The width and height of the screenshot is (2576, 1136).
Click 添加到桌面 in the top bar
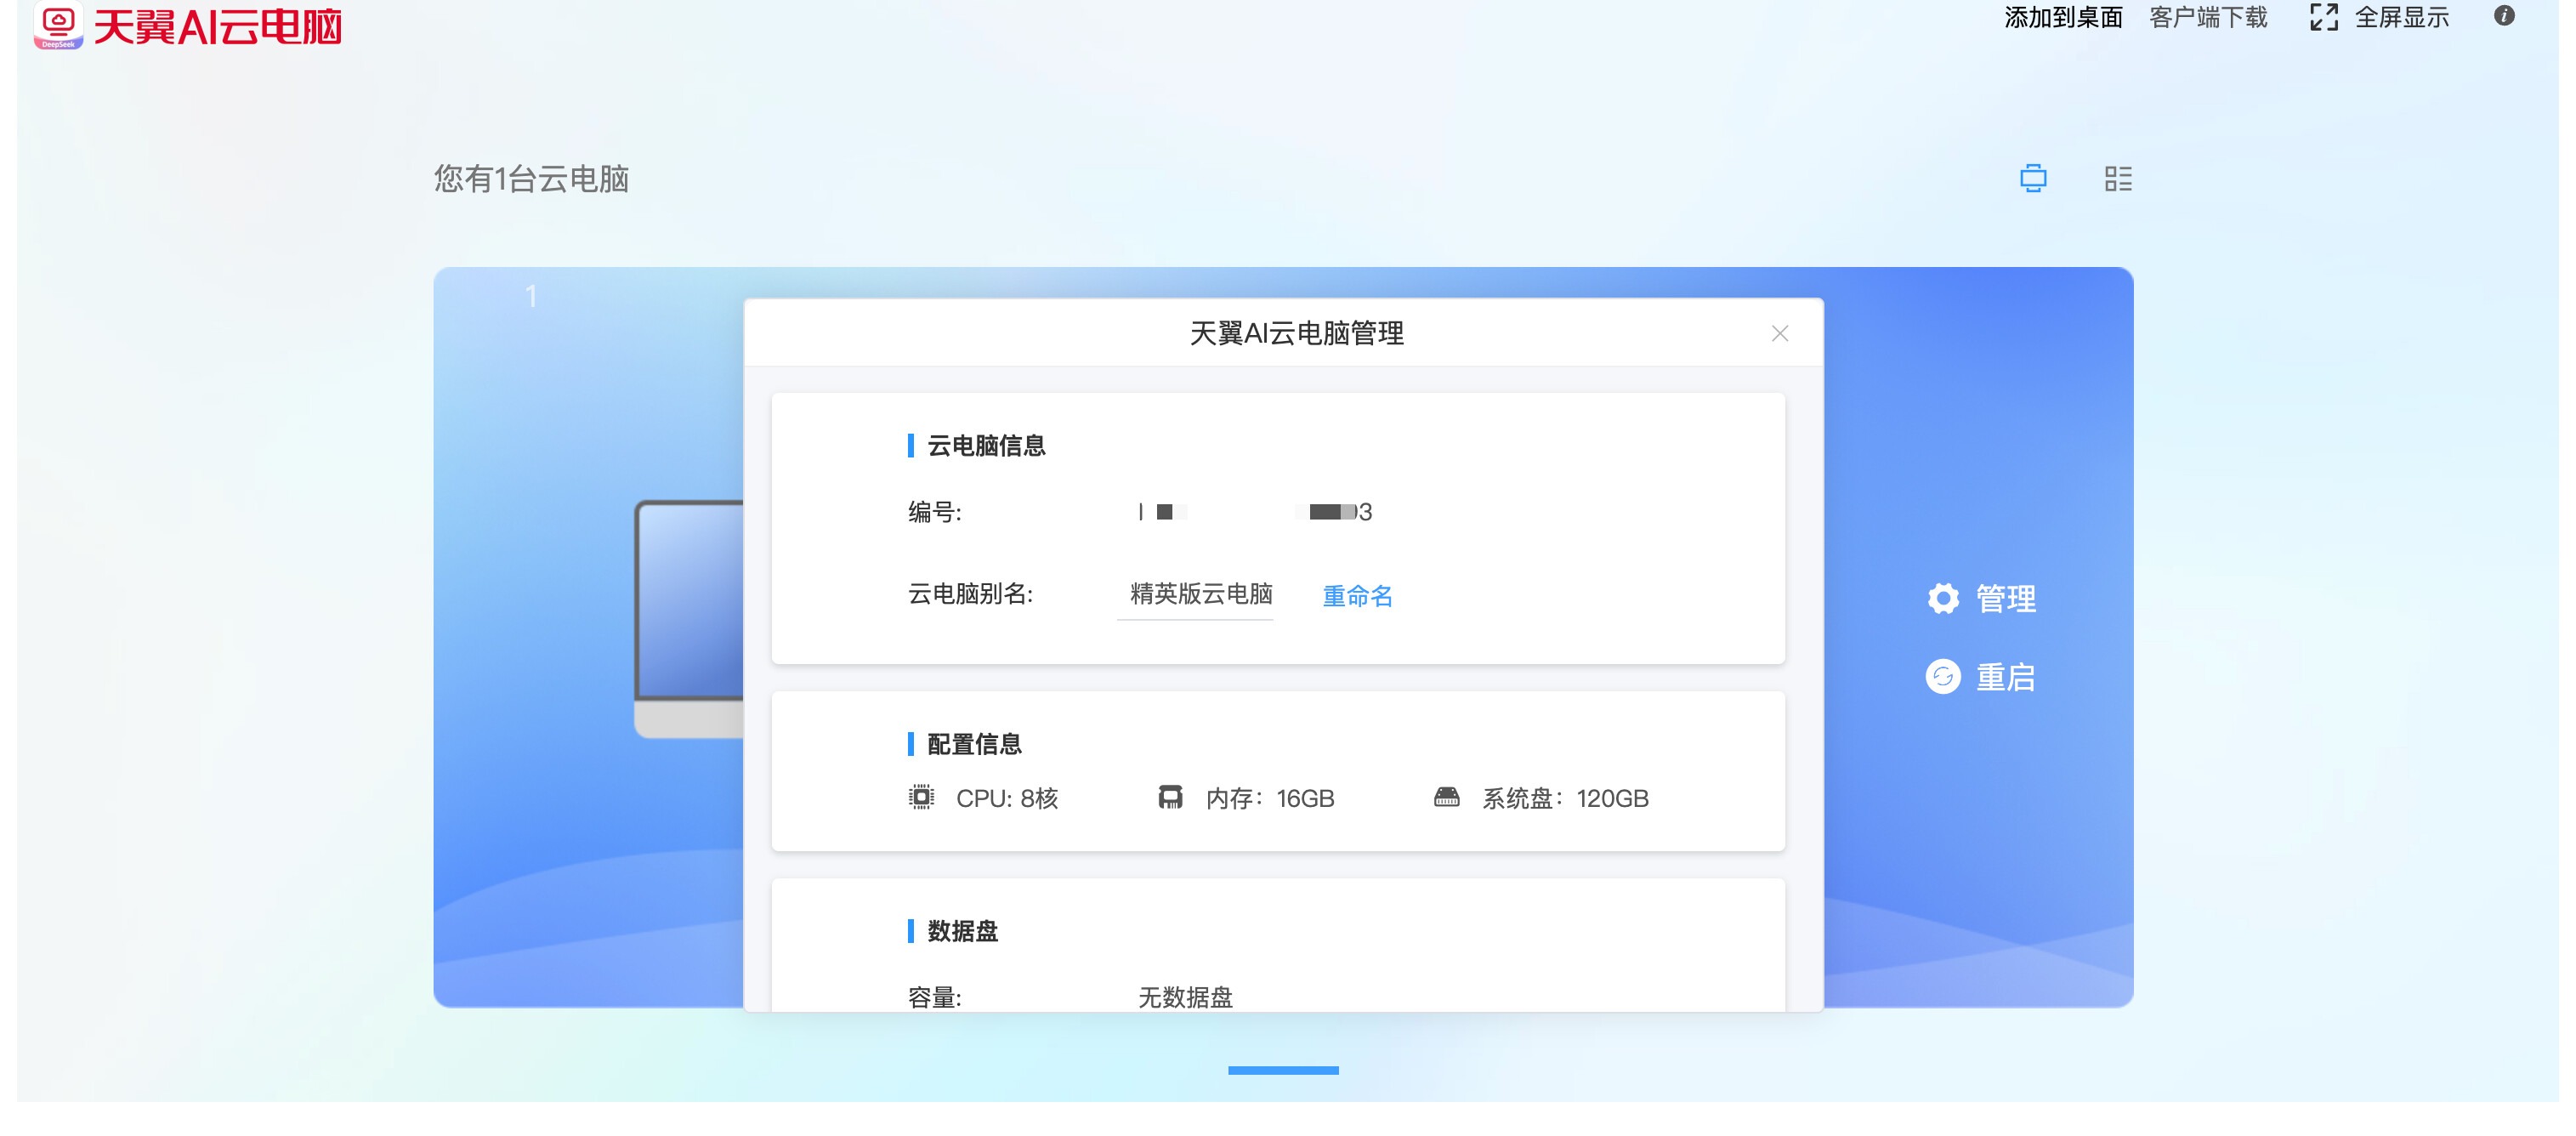pos(2063,17)
